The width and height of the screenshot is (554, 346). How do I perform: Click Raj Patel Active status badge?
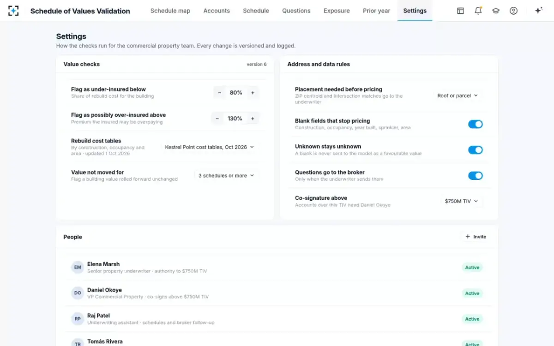click(472, 319)
